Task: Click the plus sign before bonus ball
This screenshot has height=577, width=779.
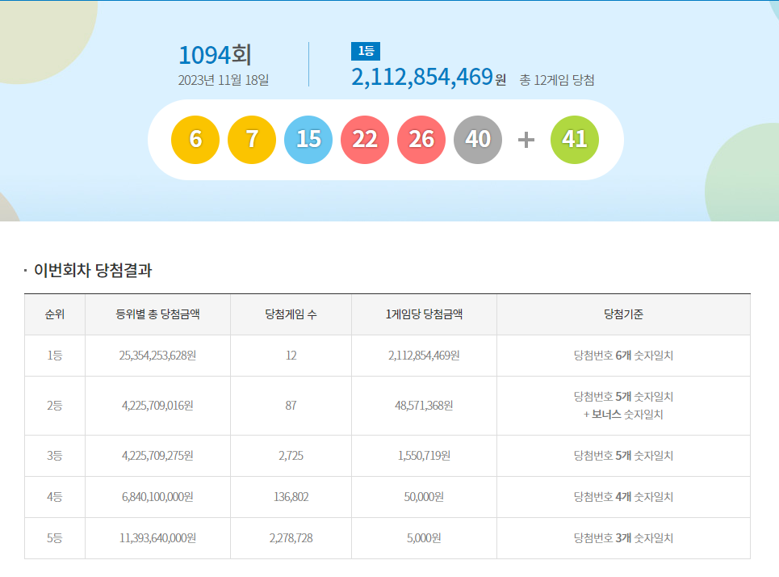Action: [526, 140]
